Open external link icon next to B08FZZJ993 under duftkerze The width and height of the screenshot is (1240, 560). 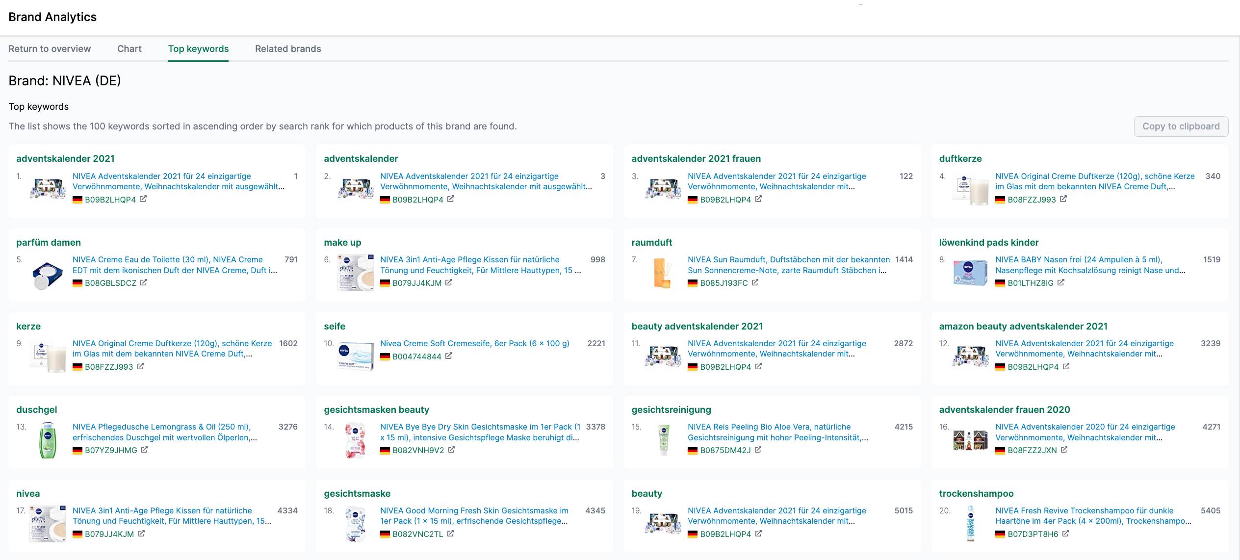click(1063, 199)
